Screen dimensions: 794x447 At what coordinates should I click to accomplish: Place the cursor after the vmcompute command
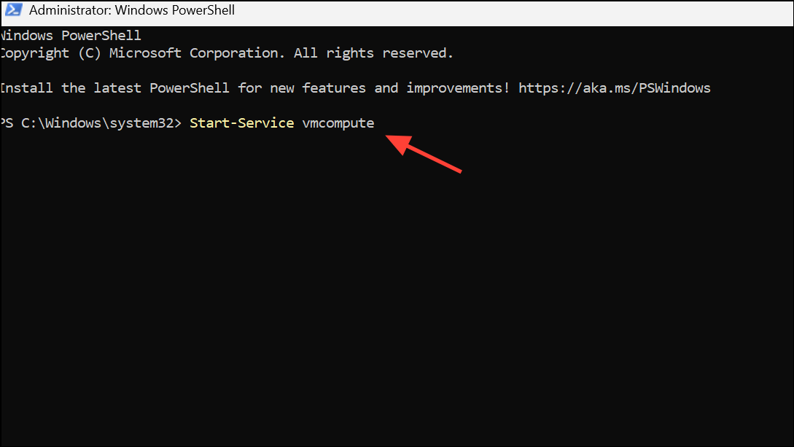379,123
